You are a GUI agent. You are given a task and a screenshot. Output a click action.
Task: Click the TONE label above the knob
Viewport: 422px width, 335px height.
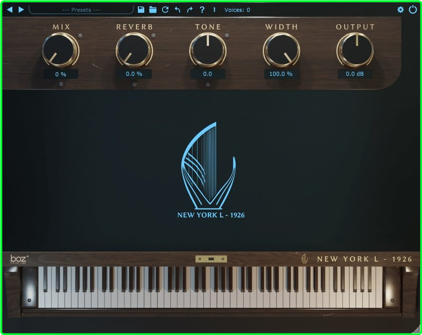[208, 27]
